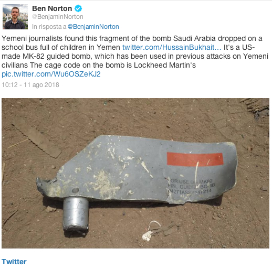This screenshot has height=270, width=272.
Task: Follow the twitter.com/HussainBukhait… link
Action: click(172, 47)
